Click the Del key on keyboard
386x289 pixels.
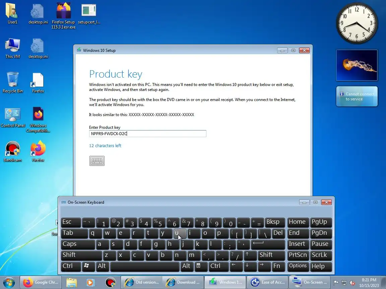(x=279, y=233)
